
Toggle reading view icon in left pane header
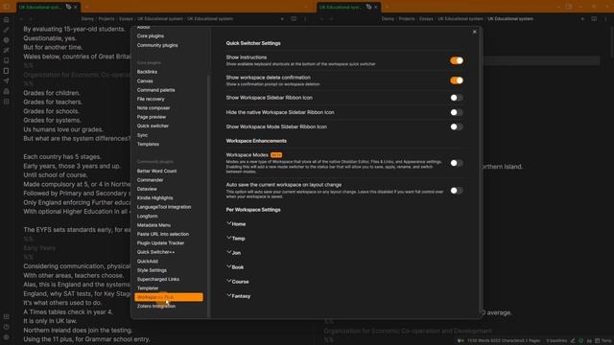pos(294,19)
